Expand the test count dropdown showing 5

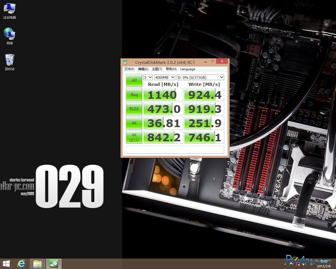coord(148,77)
